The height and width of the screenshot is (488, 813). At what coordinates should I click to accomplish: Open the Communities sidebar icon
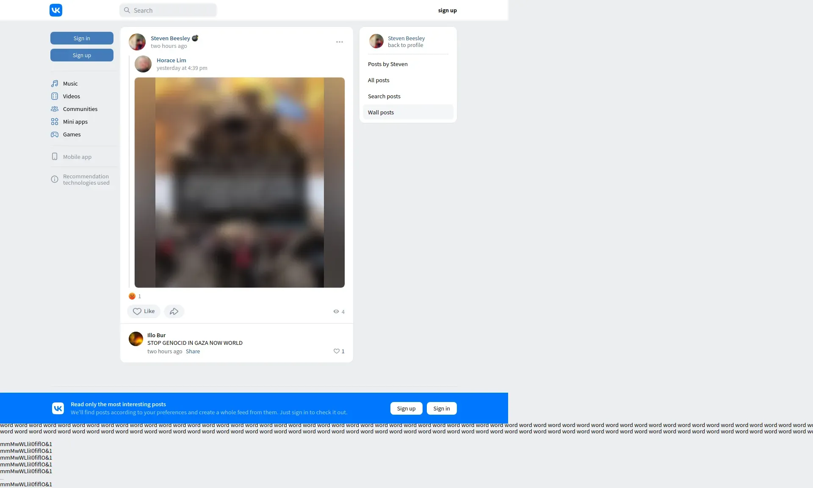(55, 109)
